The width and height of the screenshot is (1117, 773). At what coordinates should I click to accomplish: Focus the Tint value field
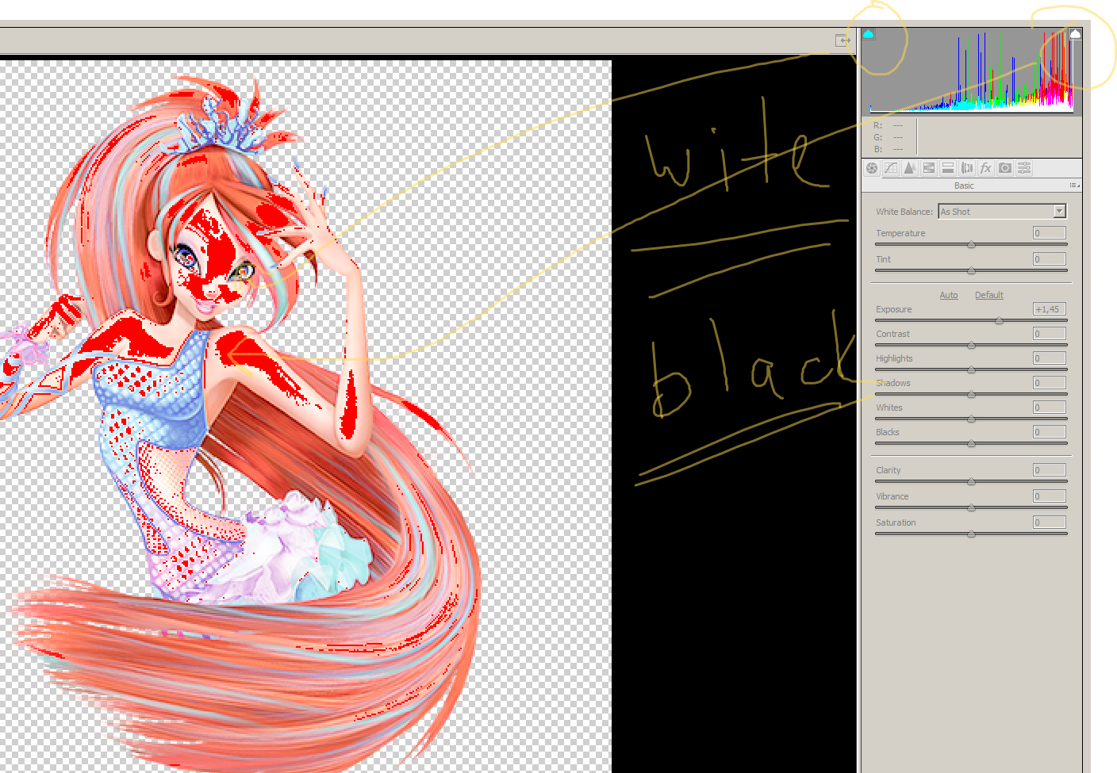coord(1050,259)
